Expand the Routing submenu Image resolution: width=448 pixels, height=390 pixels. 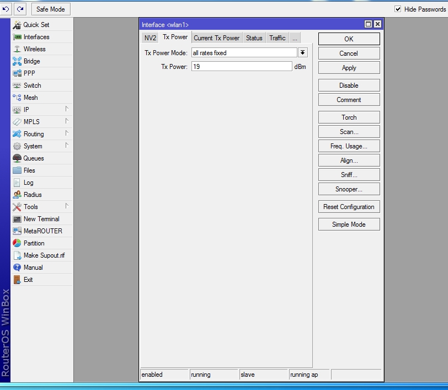41,134
